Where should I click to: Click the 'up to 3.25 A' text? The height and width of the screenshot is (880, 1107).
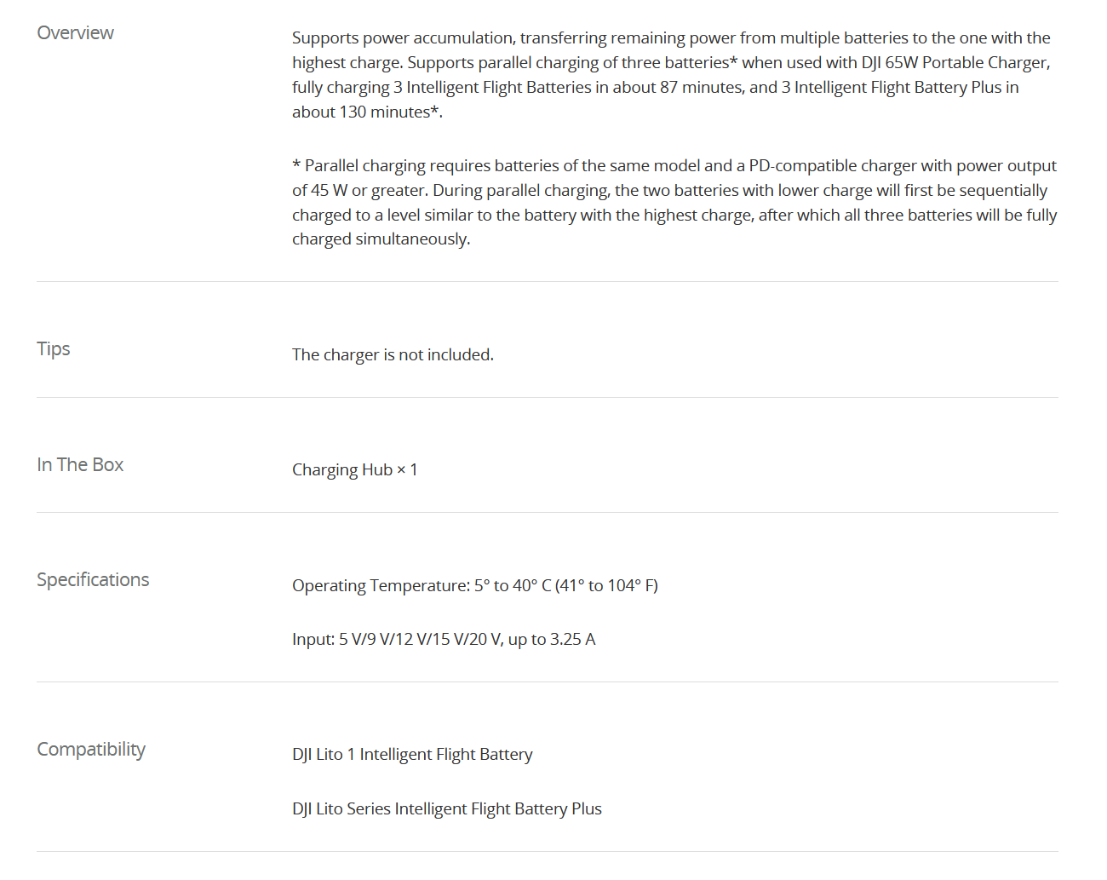[x=552, y=639]
